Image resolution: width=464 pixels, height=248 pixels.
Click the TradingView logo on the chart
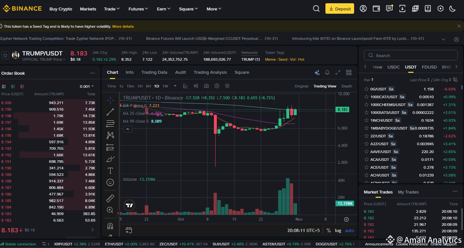point(129,205)
